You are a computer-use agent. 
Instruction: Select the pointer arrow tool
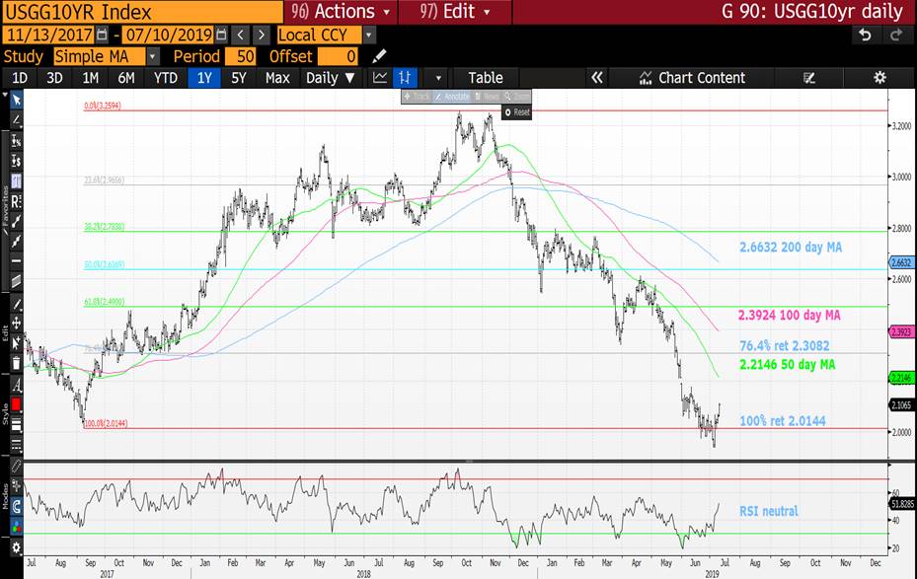(17, 101)
